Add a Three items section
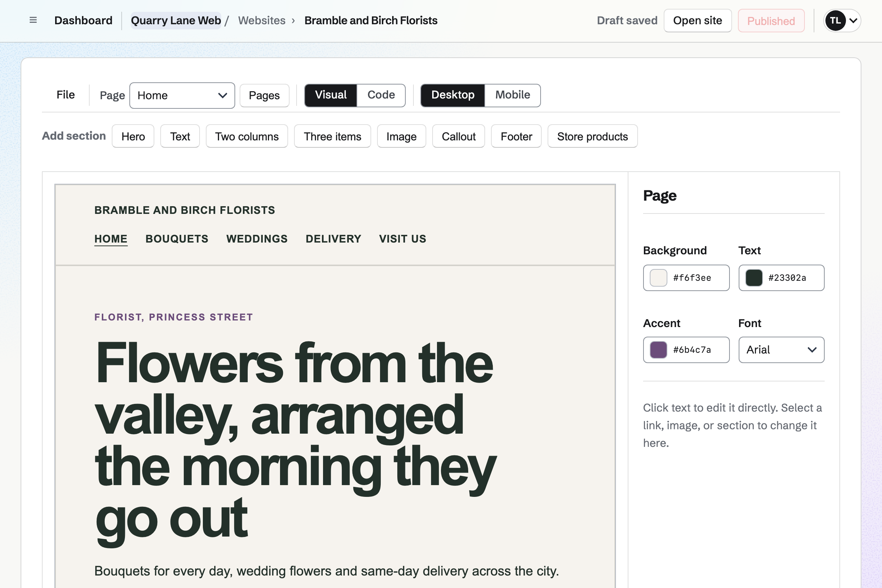This screenshot has width=882, height=588. coord(333,136)
